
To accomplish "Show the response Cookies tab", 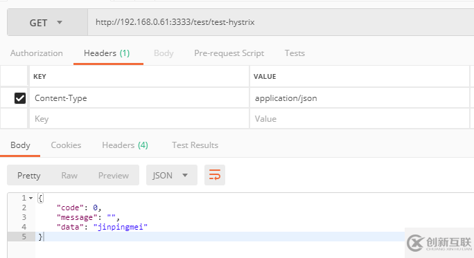I will [66, 145].
